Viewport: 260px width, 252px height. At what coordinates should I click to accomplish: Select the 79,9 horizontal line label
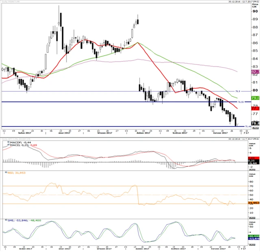coord(238,91)
